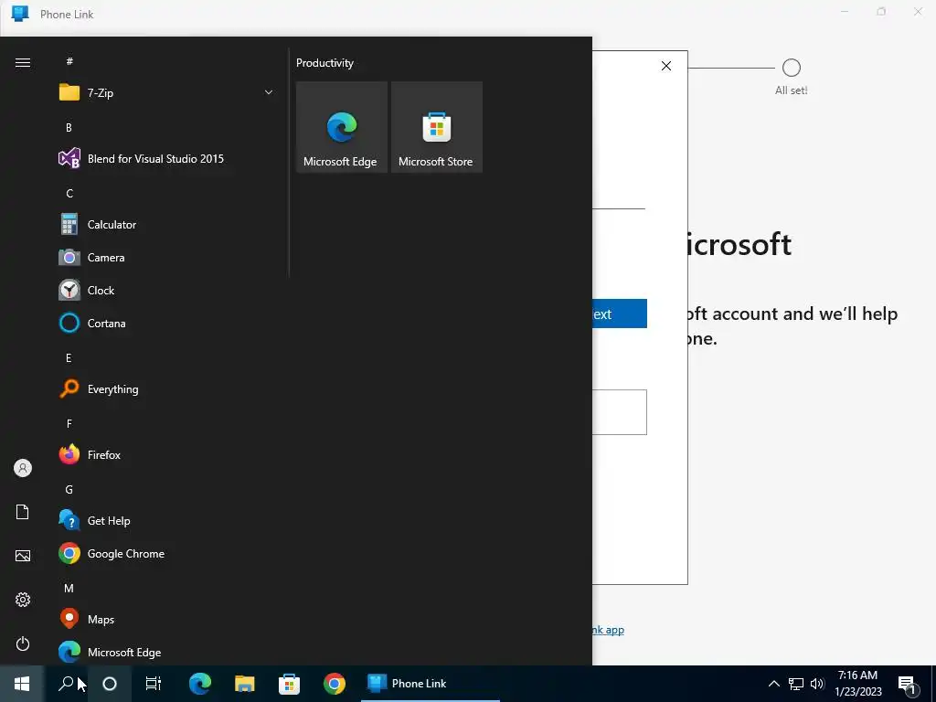The image size is (936, 702).
Task: Click the volume speaker tray icon
Action: 817,684
